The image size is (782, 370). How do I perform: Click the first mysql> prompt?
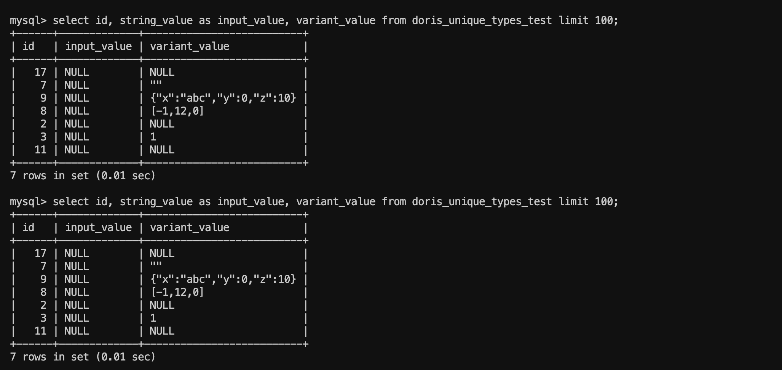[28, 20]
